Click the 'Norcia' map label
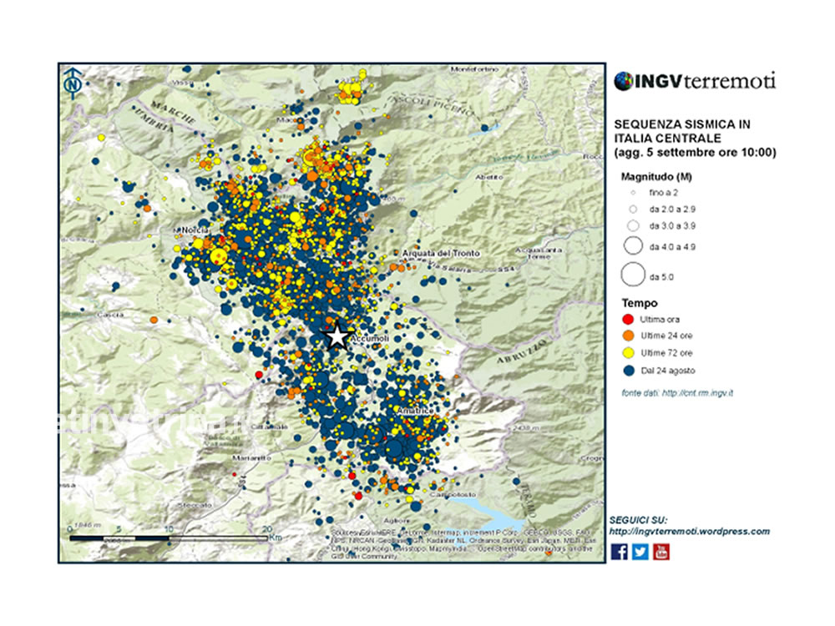Screen dimensions: 835x626 [x=194, y=230]
